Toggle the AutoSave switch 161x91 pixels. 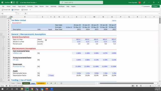(x=13, y=2)
